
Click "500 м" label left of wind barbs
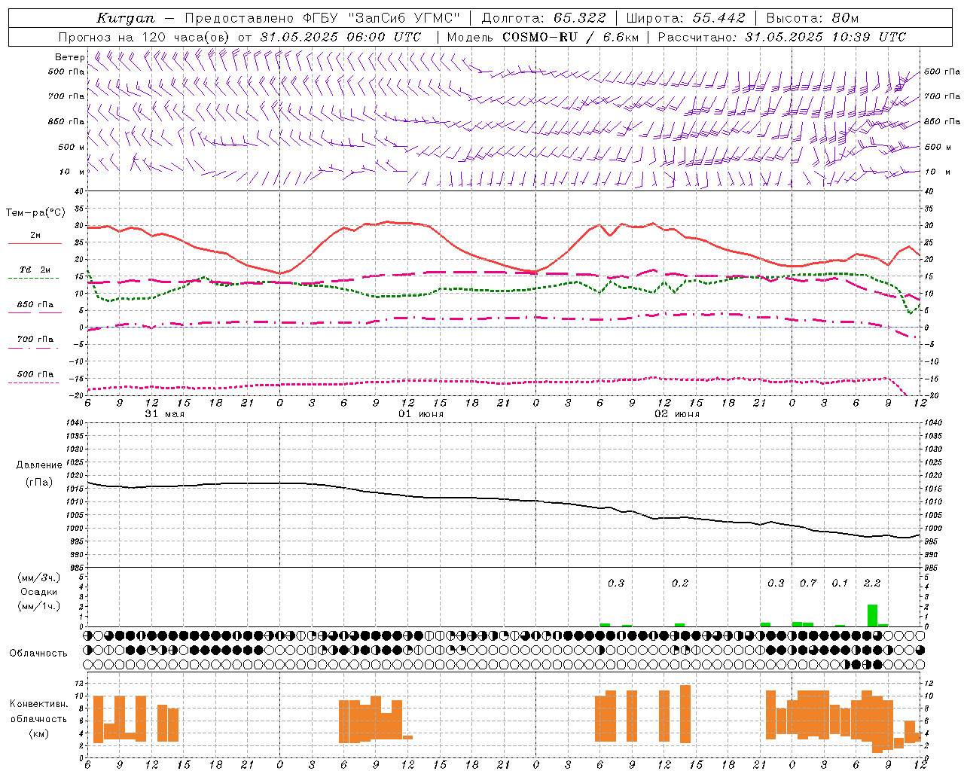point(72,147)
